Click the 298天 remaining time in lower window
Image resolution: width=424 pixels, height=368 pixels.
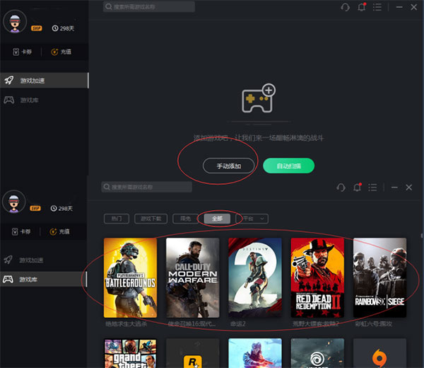coord(61,208)
